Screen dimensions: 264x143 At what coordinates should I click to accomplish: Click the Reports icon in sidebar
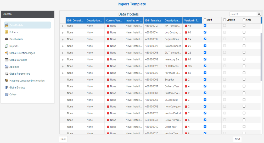tap(7, 46)
